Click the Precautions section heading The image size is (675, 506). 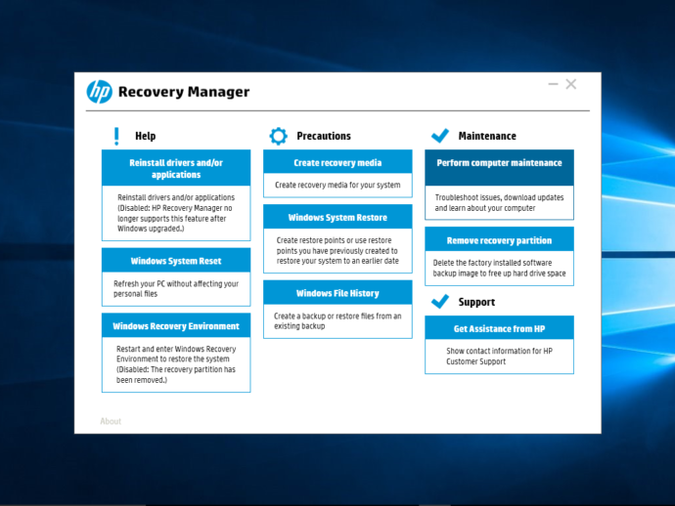coord(324,136)
